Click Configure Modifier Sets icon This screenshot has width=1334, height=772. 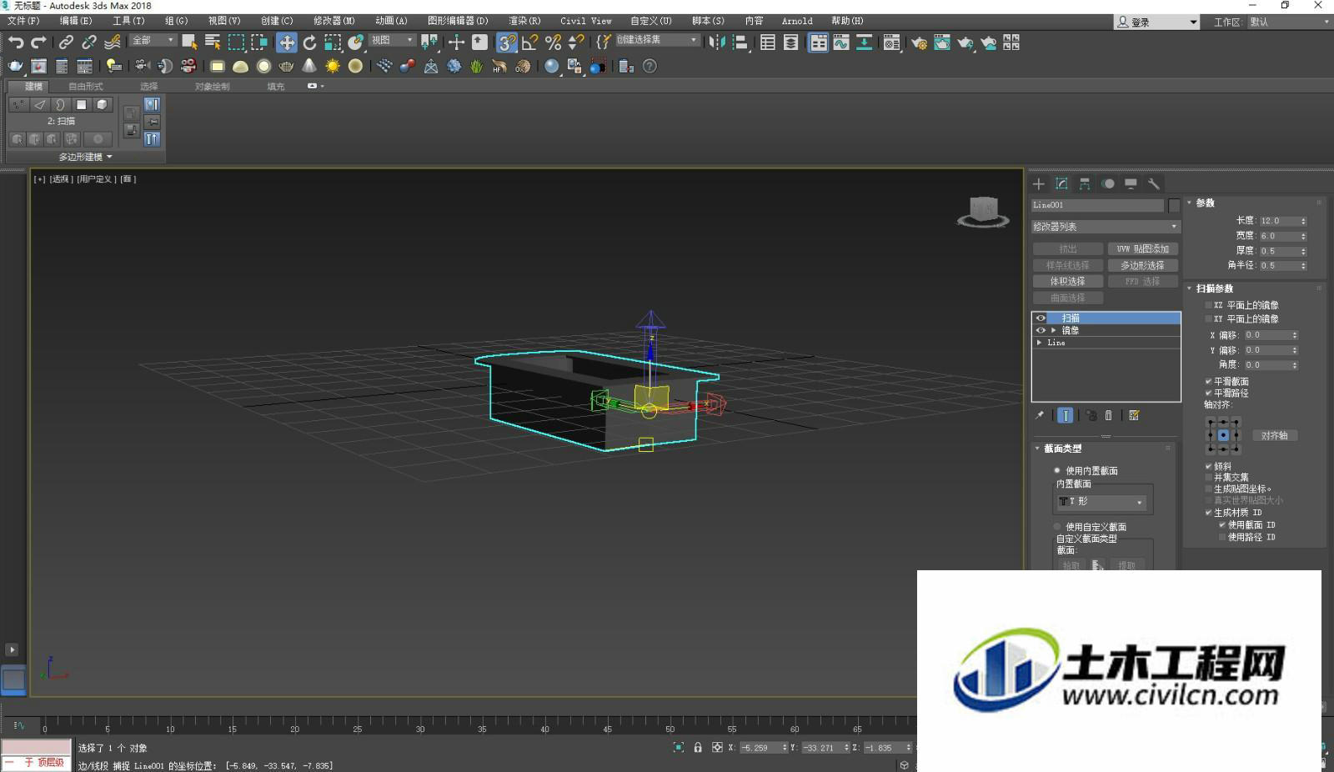click(x=1134, y=415)
